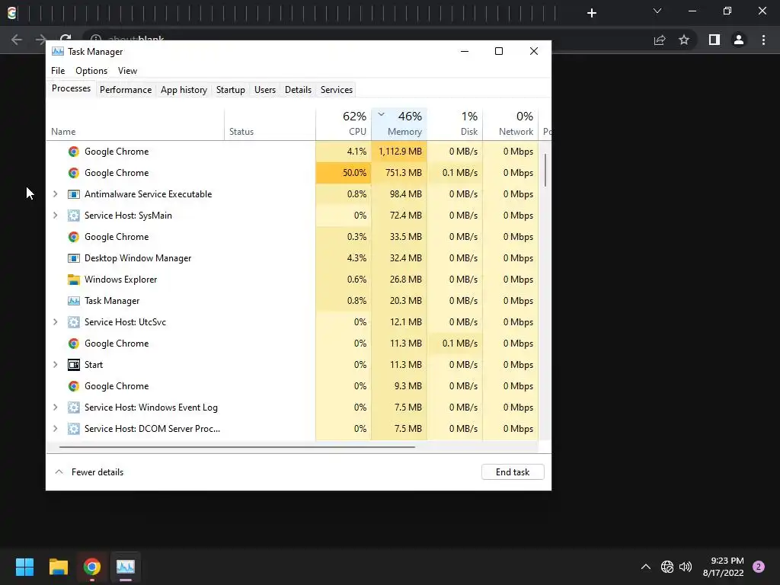Image resolution: width=780 pixels, height=585 pixels.
Task: Reload page in Chrome window
Action: coord(66,39)
